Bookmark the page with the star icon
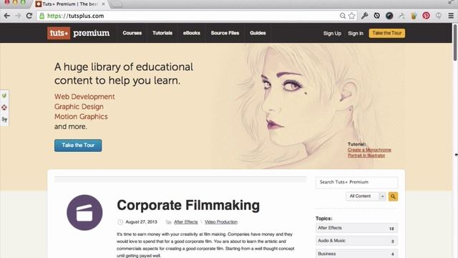Image resolution: width=458 pixels, height=258 pixels. [x=351, y=16]
